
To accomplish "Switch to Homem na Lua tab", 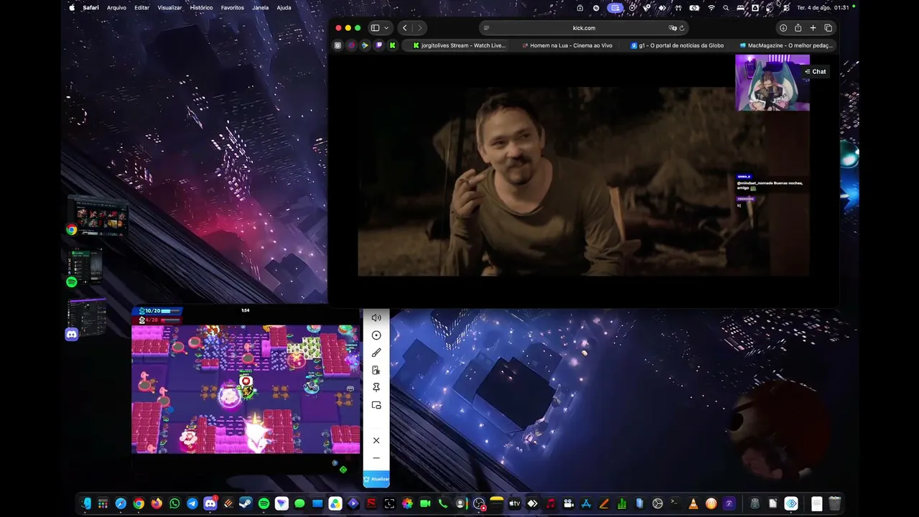I will 567,45.
